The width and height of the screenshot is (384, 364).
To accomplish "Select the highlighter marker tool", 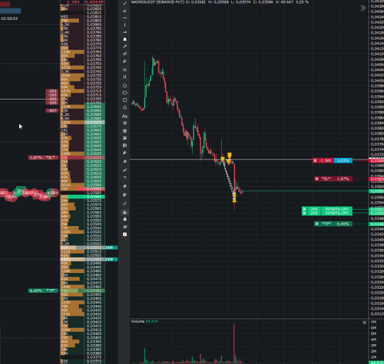I will pyautogui.click(x=124, y=153).
